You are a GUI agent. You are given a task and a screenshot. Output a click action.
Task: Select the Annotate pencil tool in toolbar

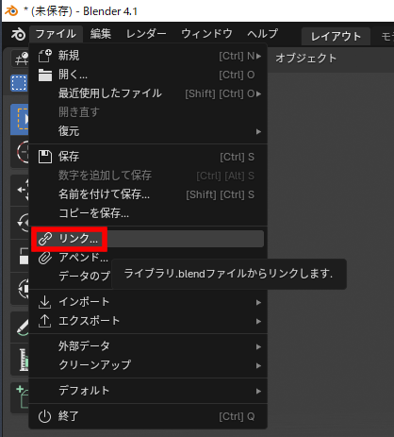click(22, 328)
